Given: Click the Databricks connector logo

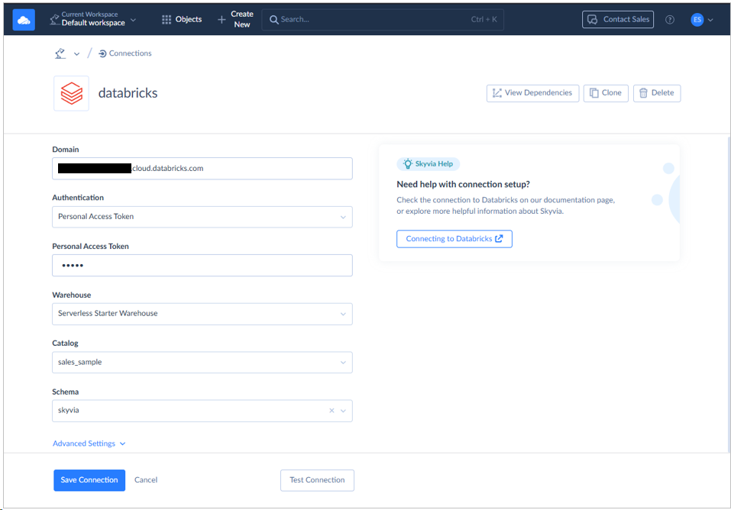Looking at the screenshot, I should coord(71,93).
